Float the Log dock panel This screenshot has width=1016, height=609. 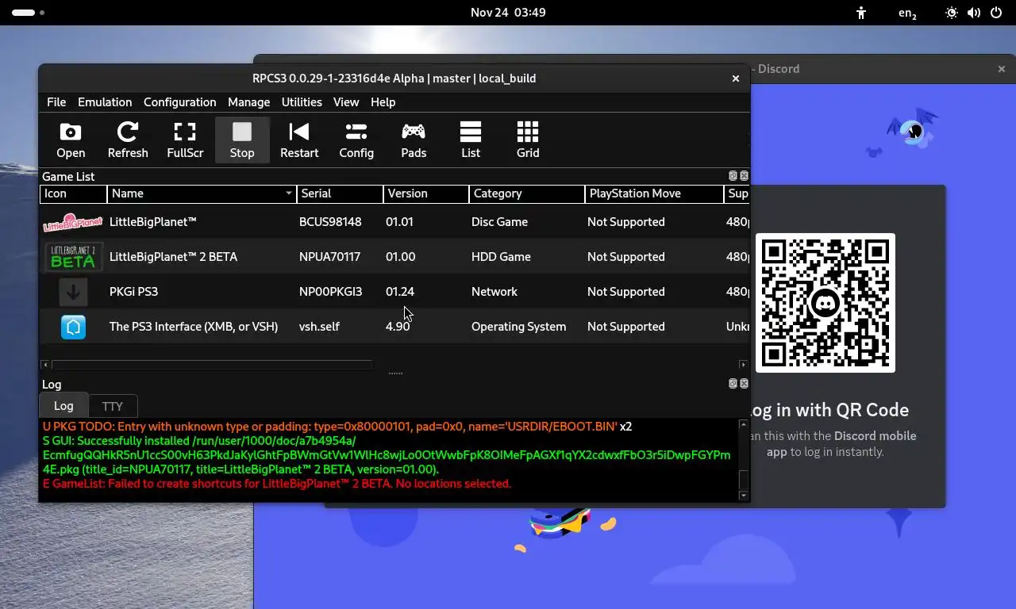(x=733, y=384)
